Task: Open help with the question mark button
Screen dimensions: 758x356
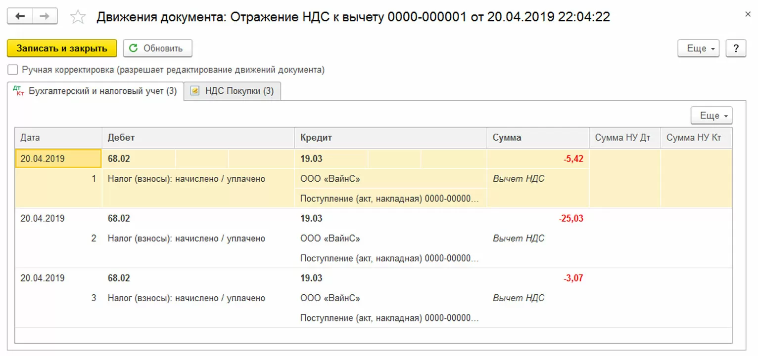Action: 736,48
